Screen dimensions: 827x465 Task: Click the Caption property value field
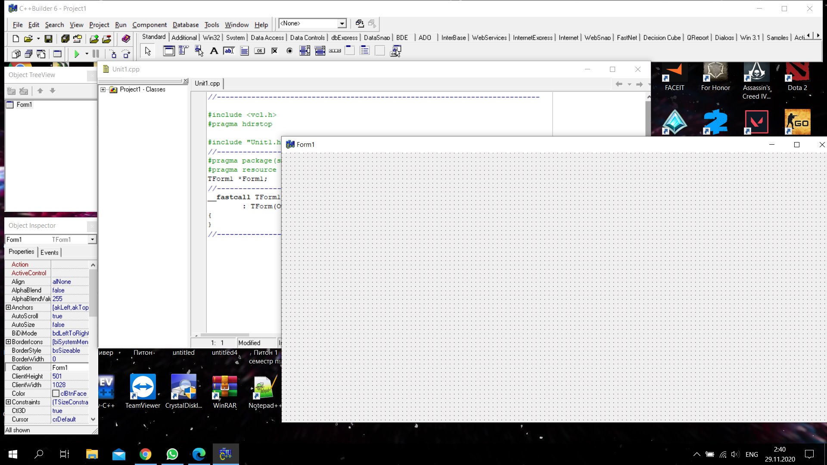click(x=70, y=368)
